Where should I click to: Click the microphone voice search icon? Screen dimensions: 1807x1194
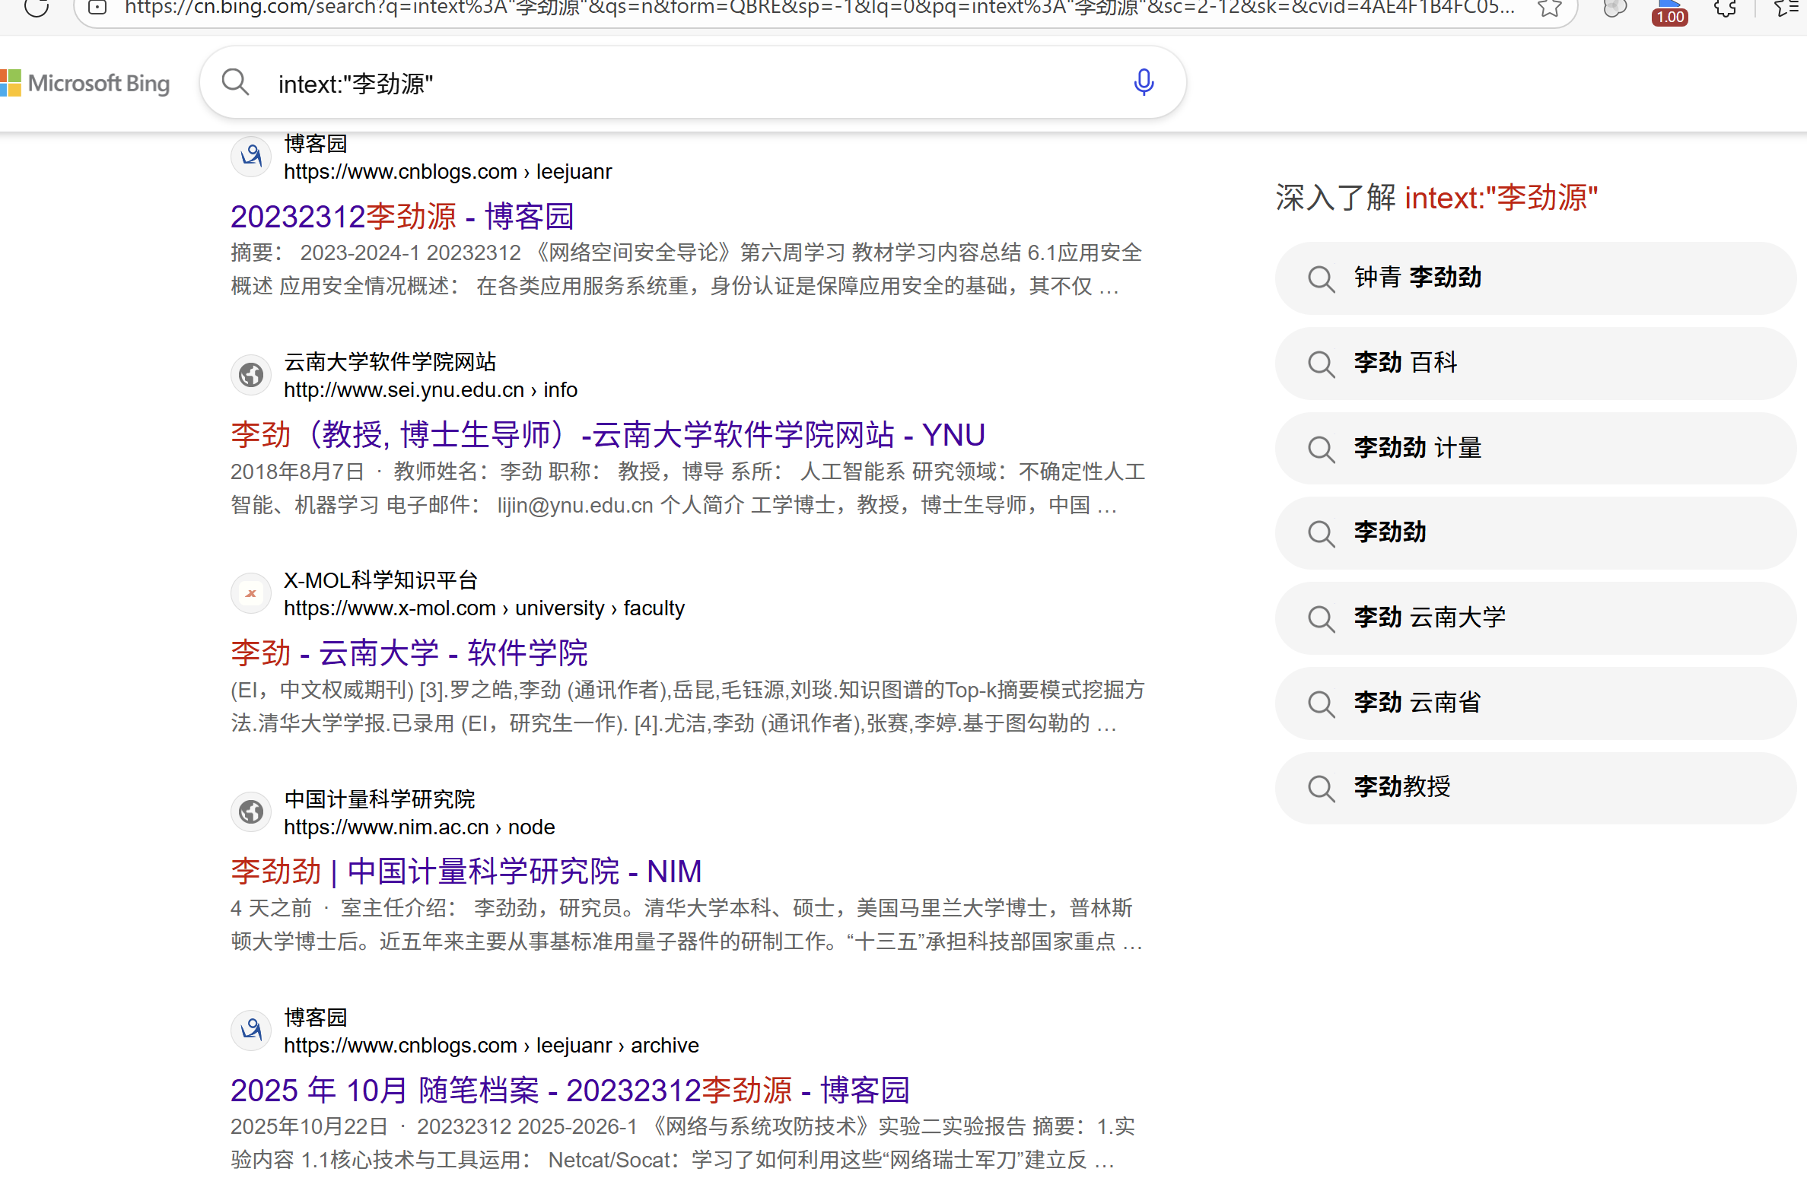(1143, 82)
